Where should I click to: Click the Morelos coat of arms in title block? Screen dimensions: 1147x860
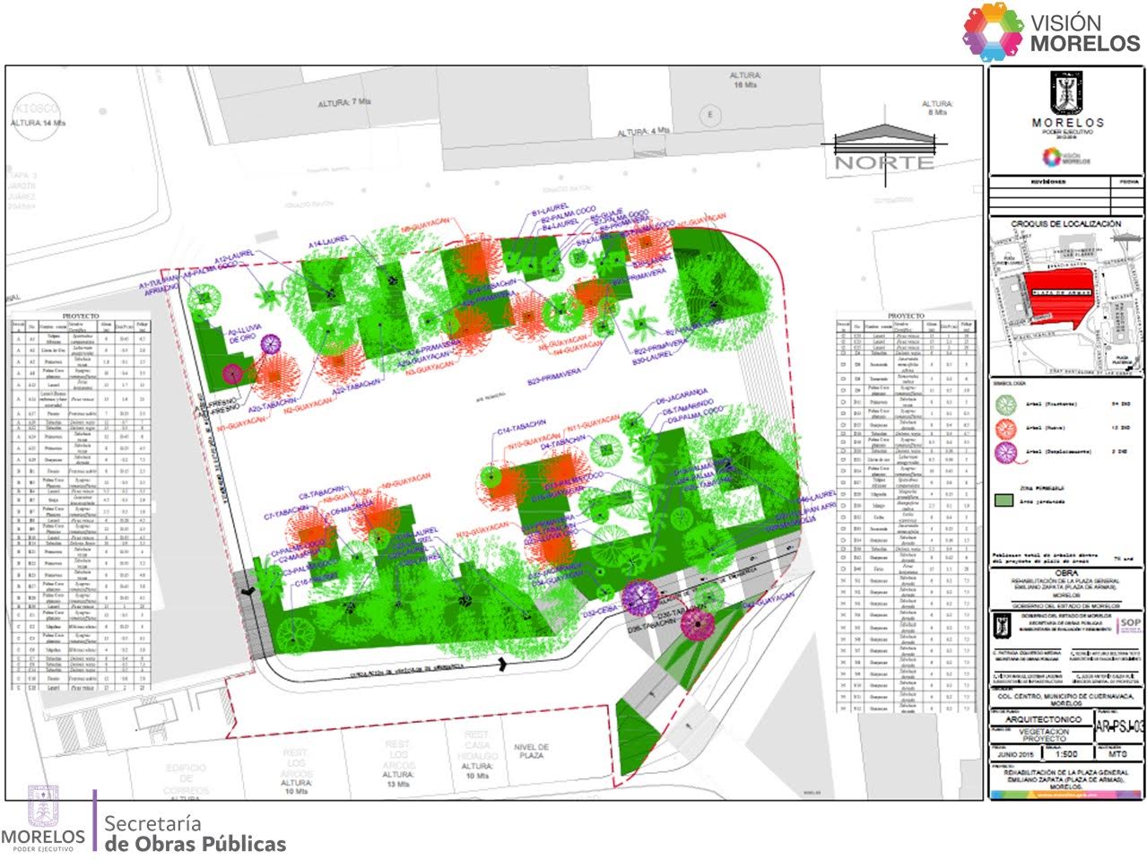click(1066, 92)
